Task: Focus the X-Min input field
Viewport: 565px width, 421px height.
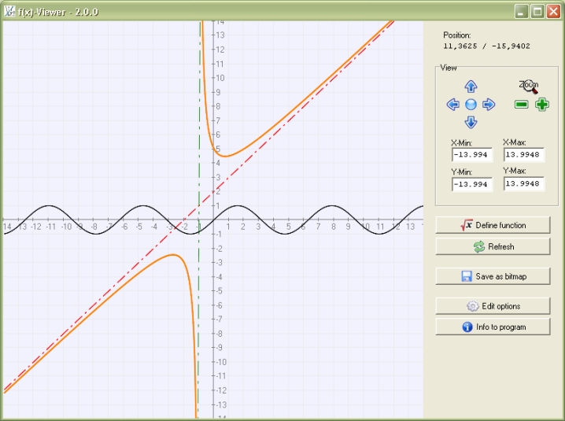Action: click(x=472, y=155)
